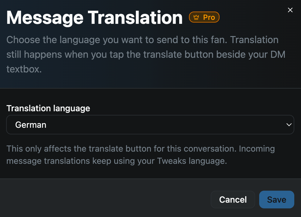
Task: Click the crown symbol inside the Pro badge
Action: 196,17
